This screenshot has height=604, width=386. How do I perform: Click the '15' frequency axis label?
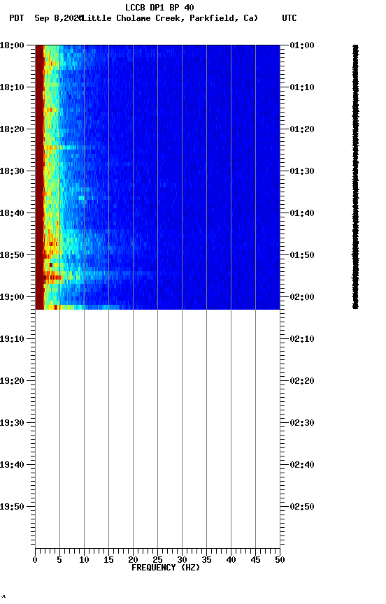[x=108, y=560]
